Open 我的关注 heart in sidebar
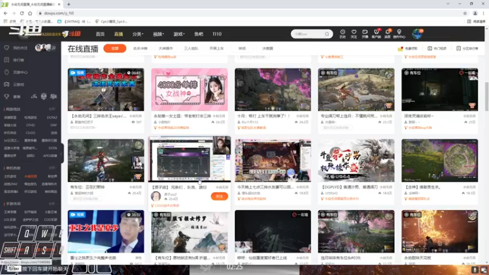This screenshot has height=275, width=489. click(7, 48)
